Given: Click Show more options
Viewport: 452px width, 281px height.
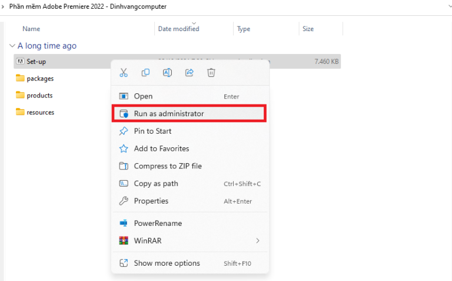Looking at the screenshot, I should (x=167, y=263).
